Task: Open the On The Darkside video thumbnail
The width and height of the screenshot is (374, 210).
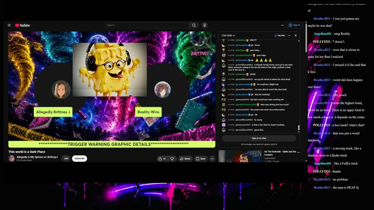Action: (240, 156)
